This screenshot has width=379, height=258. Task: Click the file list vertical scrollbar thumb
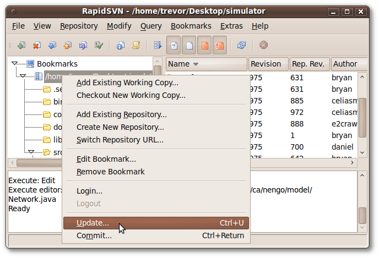click(x=362, y=118)
